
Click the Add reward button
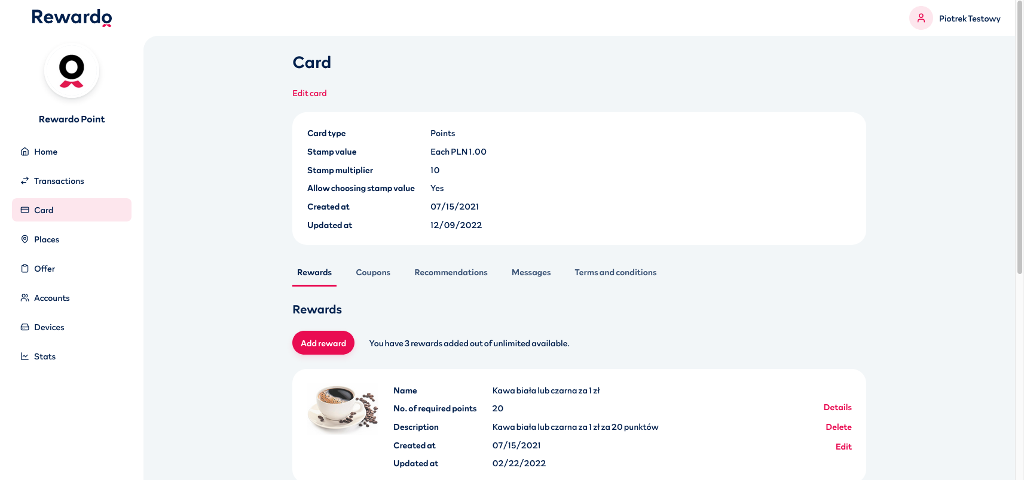tap(323, 343)
